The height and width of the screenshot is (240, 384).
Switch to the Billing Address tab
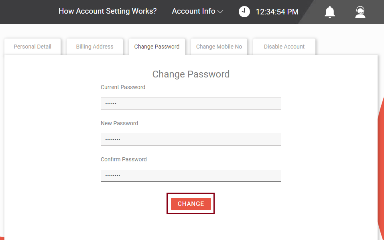coord(95,47)
